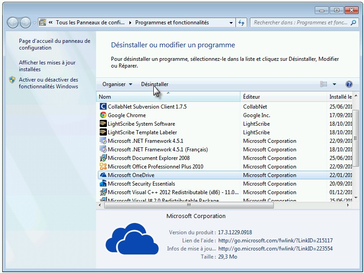Click the Microsoft Document Explorer 2008 icon
This screenshot has width=364, height=273.
[x=103, y=158]
